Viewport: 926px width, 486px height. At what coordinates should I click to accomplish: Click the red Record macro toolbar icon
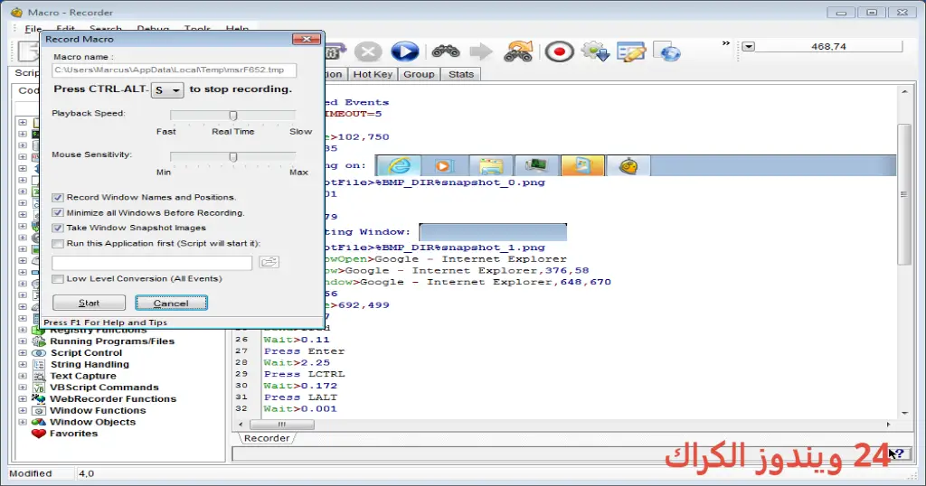[559, 51]
